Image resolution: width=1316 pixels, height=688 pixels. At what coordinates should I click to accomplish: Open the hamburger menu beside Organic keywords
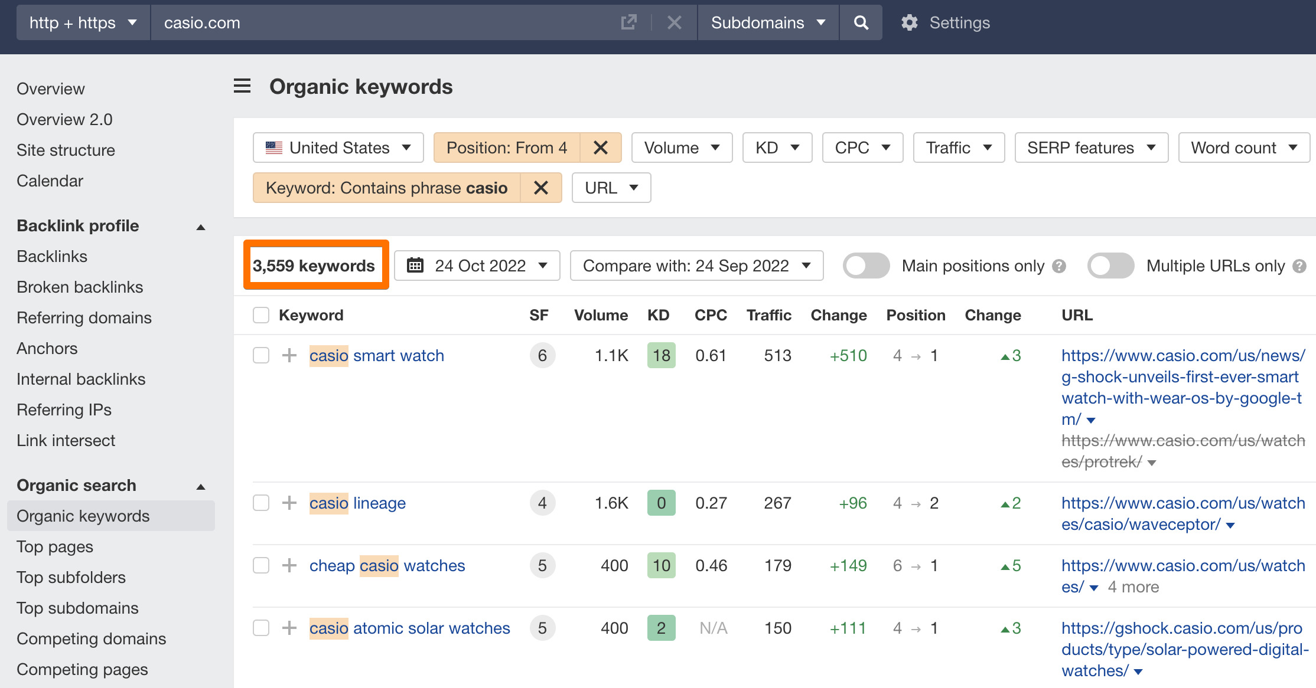(x=242, y=86)
